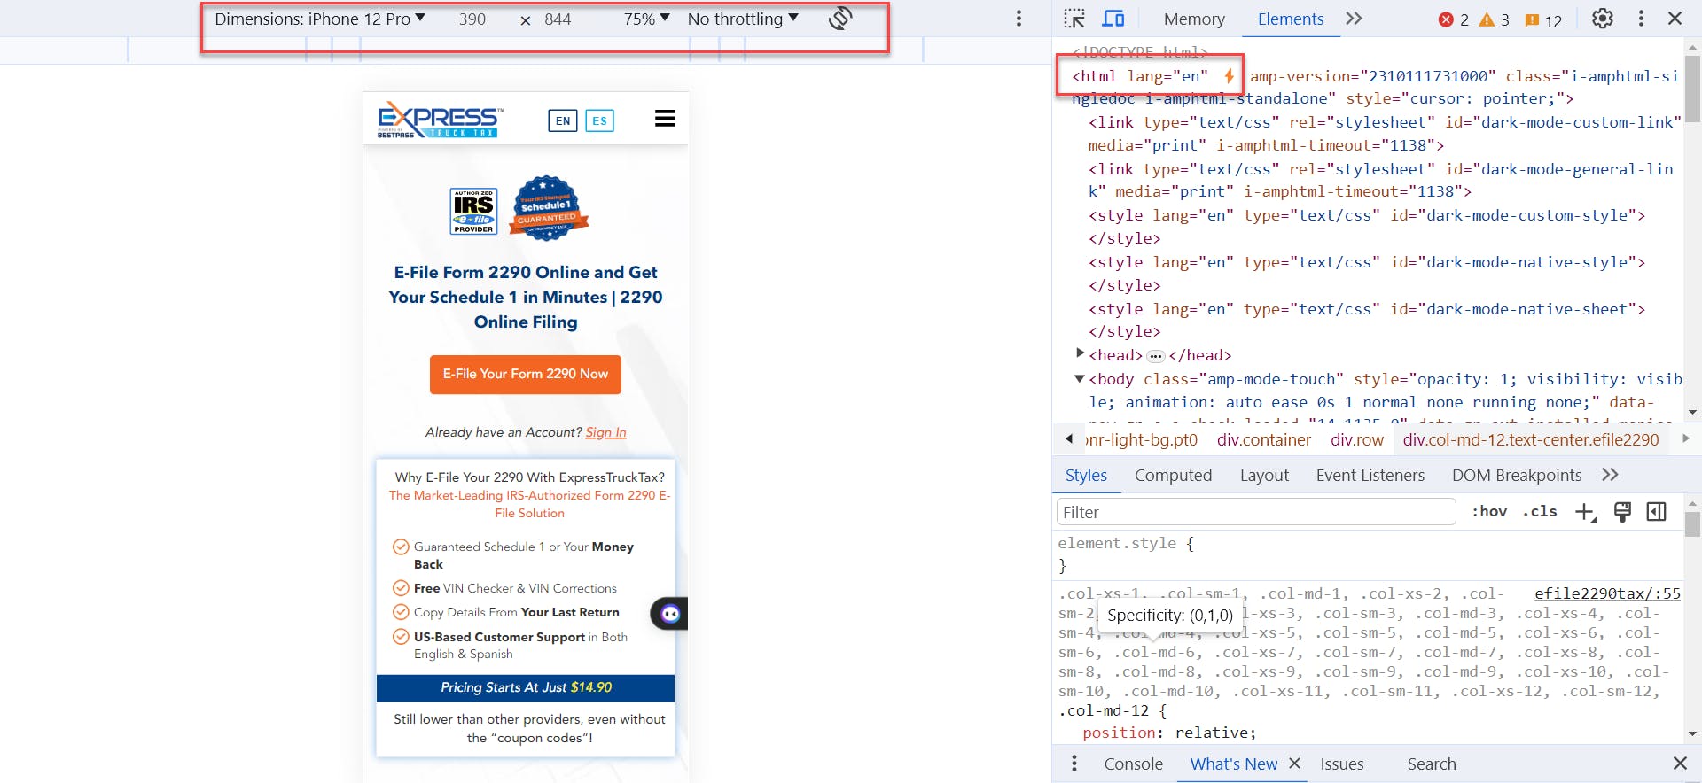Show more style pane tabs chevron
The image size is (1702, 783).
[x=1610, y=476]
